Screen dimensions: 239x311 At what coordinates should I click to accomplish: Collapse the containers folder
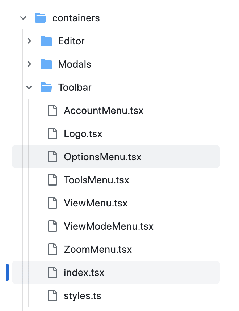23,18
